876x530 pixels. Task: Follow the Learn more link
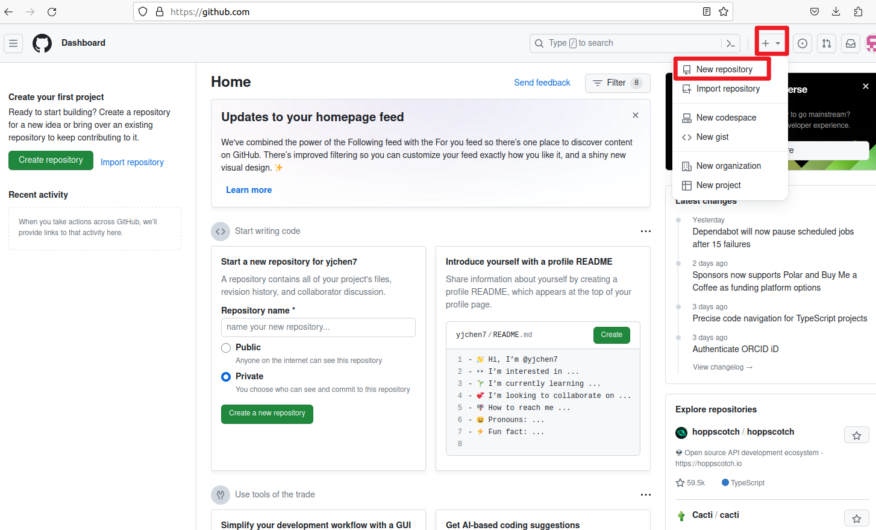click(249, 190)
